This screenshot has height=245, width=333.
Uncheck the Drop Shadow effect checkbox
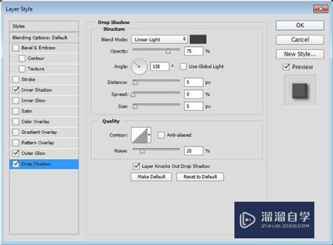click(x=16, y=164)
